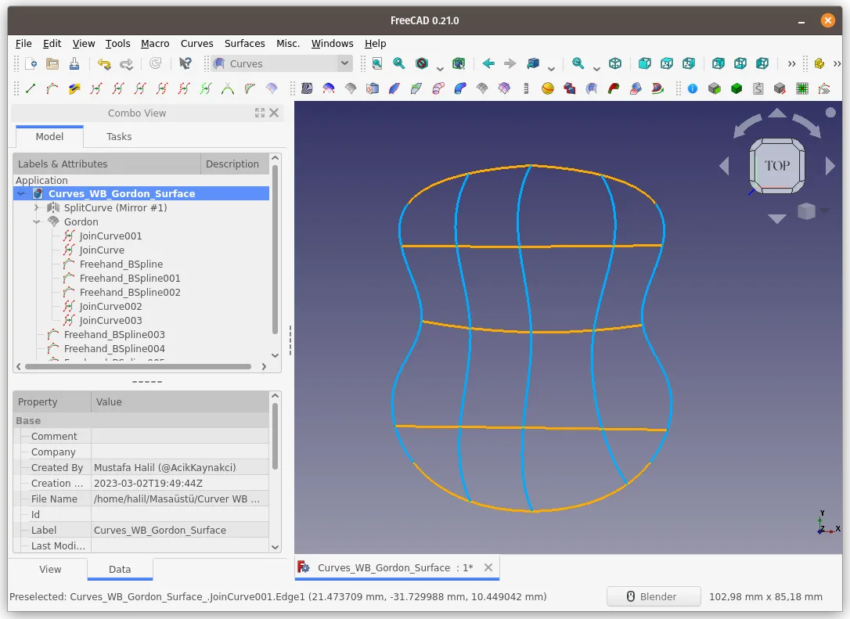Fit all content in the view
The width and height of the screenshot is (850, 619).
[377, 63]
